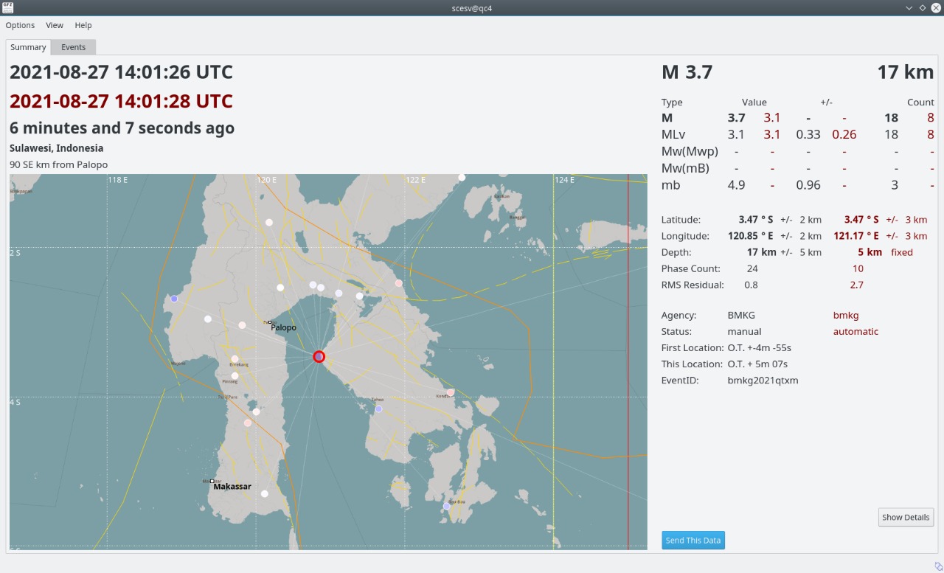Screen dimensions: 944x573
Task: Open the Help menu
Action: pyautogui.click(x=83, y=25)
